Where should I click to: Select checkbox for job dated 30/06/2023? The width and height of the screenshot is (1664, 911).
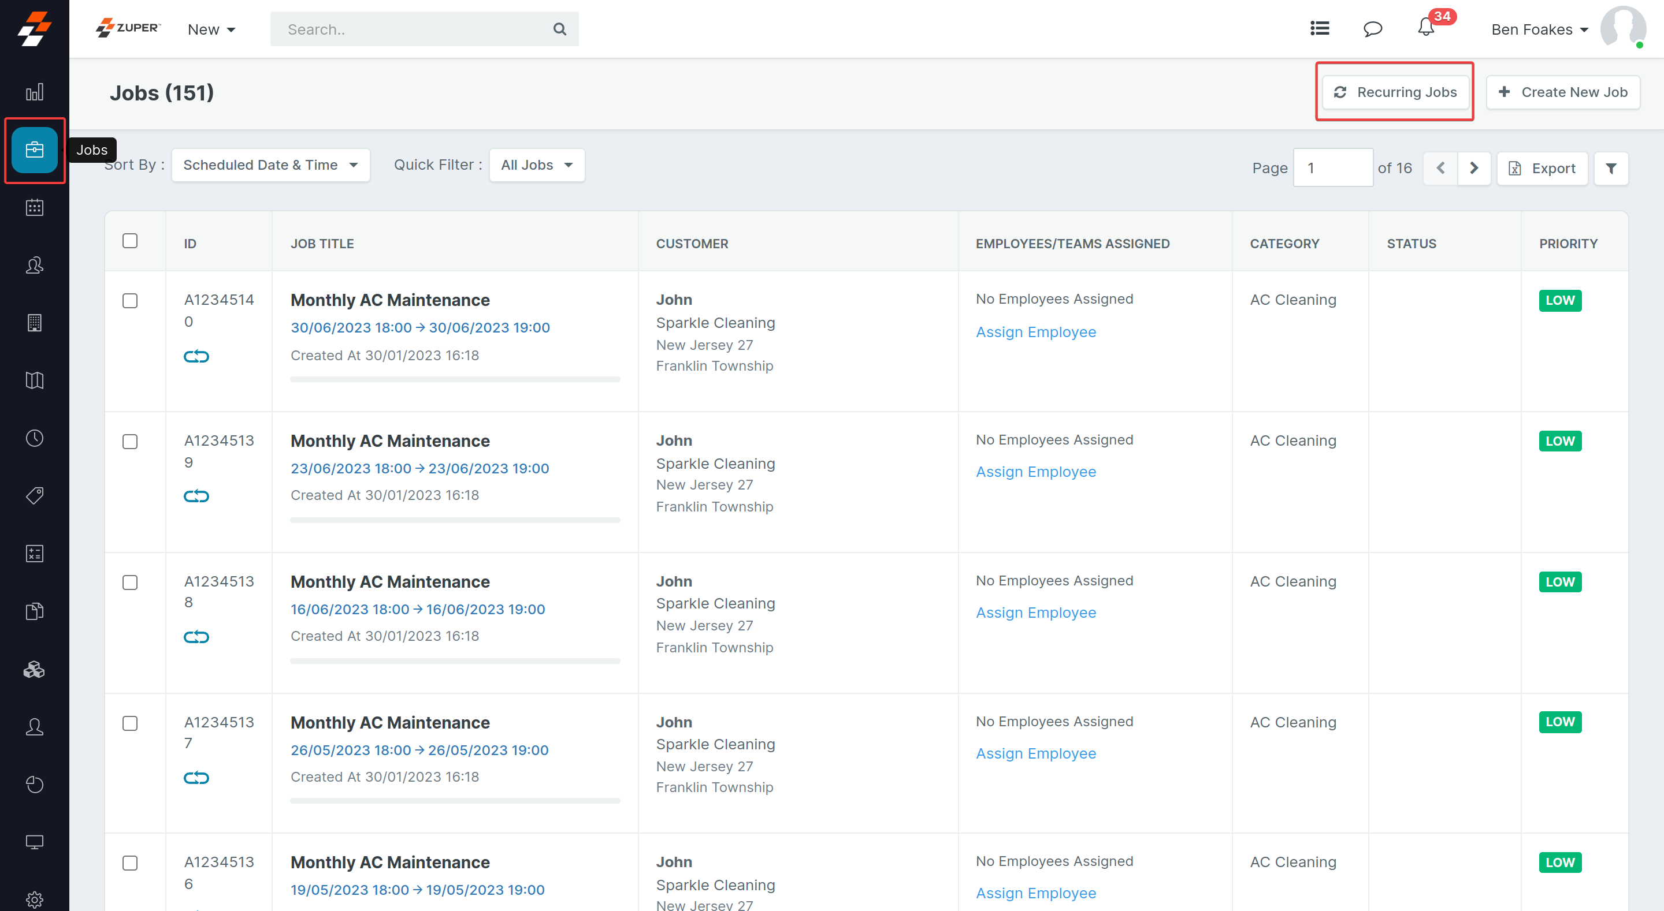pos(130,301)
